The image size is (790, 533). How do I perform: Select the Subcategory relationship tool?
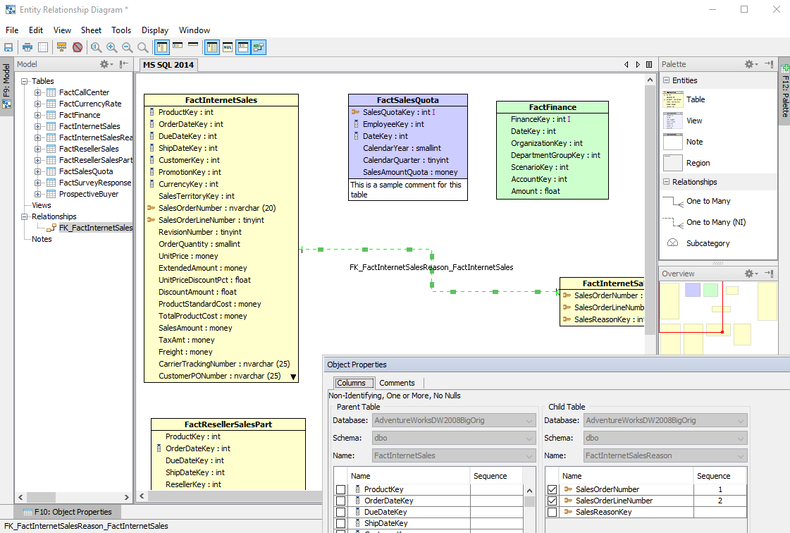708,243
